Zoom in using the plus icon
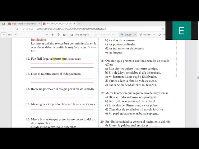 [52, 35]
